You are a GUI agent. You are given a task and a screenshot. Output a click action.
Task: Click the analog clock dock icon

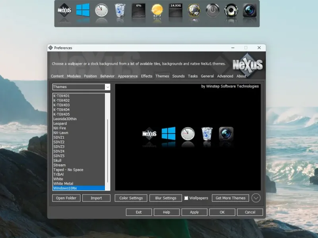click(x=101, y=10)
